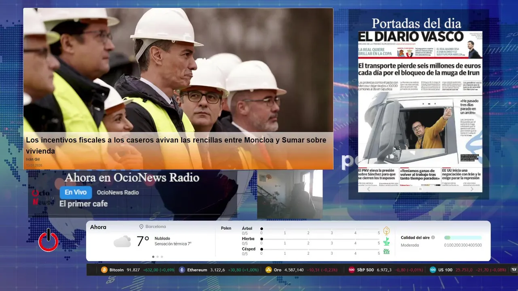Click the 'Barcelona' location text
This screenshot has height=291, width=518.
pyautogui.click(x=156, y=227)
